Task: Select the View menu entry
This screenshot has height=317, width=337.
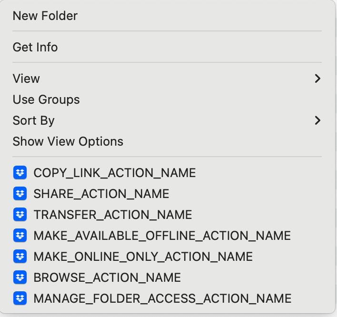Action: coord(26,79)
